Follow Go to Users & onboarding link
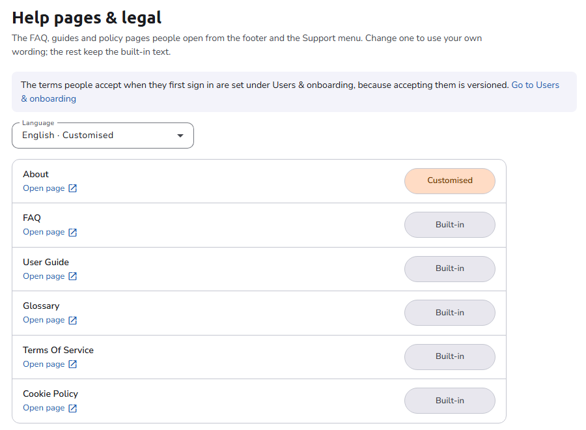Screen dimensions: 586x430 535,85
